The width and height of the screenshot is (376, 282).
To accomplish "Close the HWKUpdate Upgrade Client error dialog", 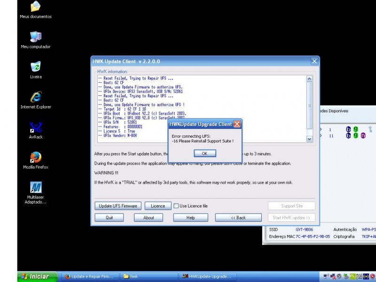I will (x=237, y=124).
